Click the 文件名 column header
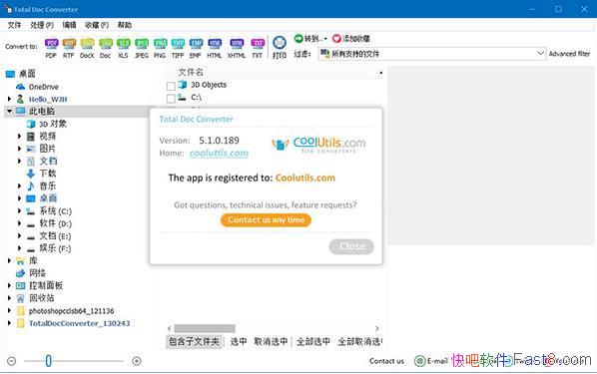The width and height of the screenshot is (597, 374). [191, 72]
